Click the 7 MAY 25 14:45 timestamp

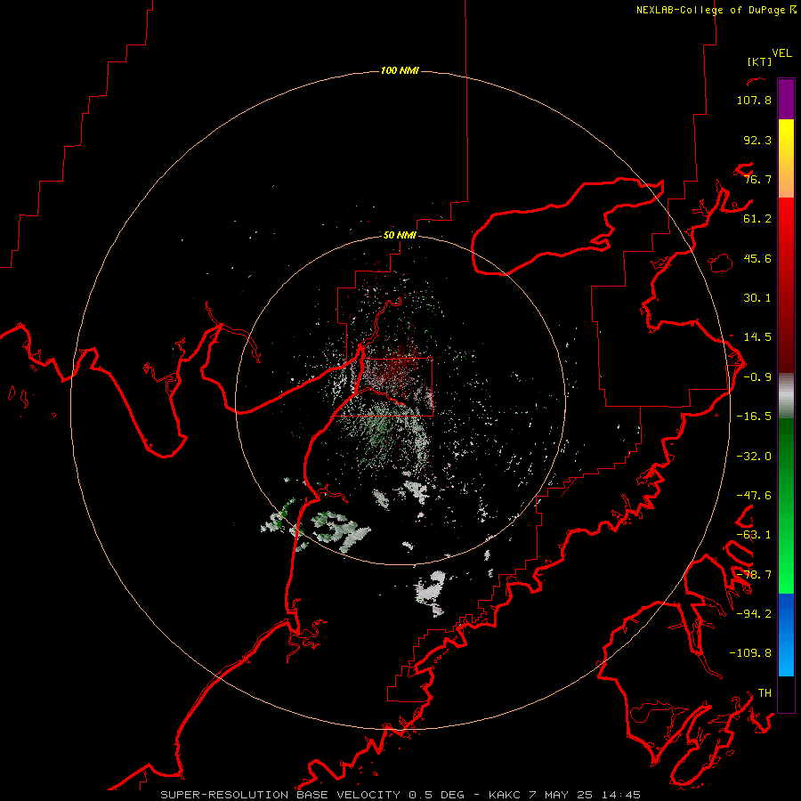click(x=585, y=795)
